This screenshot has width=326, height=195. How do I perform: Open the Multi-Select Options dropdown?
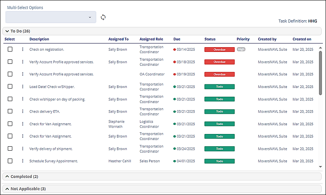click(51, 17)
